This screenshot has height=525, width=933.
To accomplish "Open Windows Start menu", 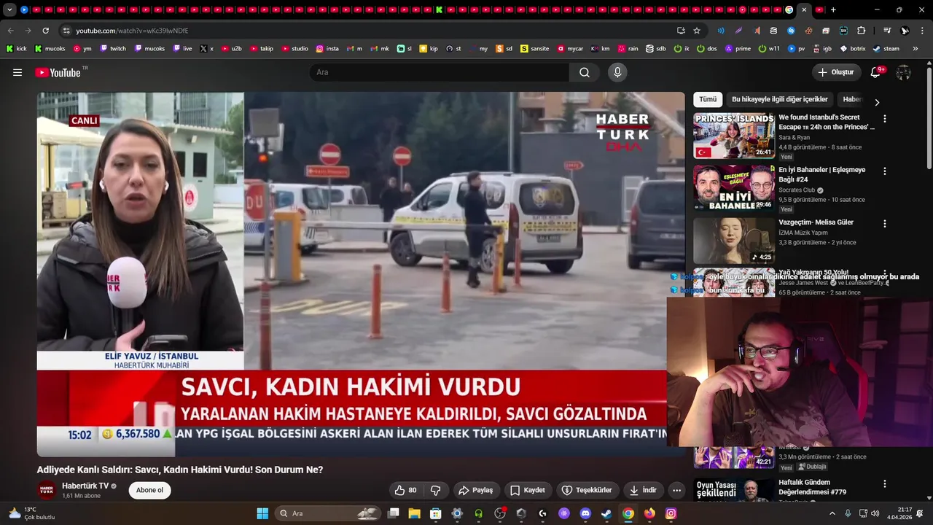I will tap(262, 513).
